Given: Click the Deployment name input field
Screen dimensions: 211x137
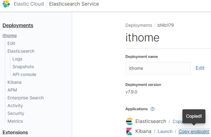Looking at the screenshot, I should point(158,68).
